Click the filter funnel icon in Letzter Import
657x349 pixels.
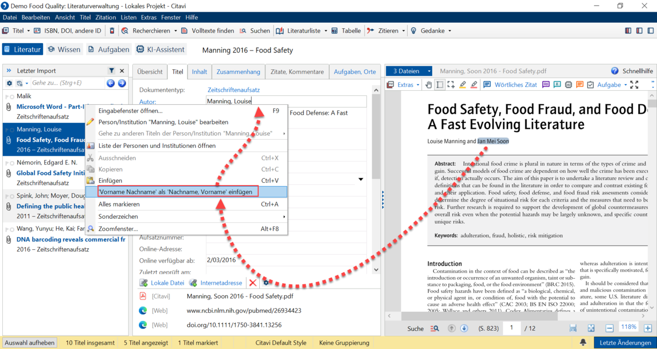coord(111,71)
